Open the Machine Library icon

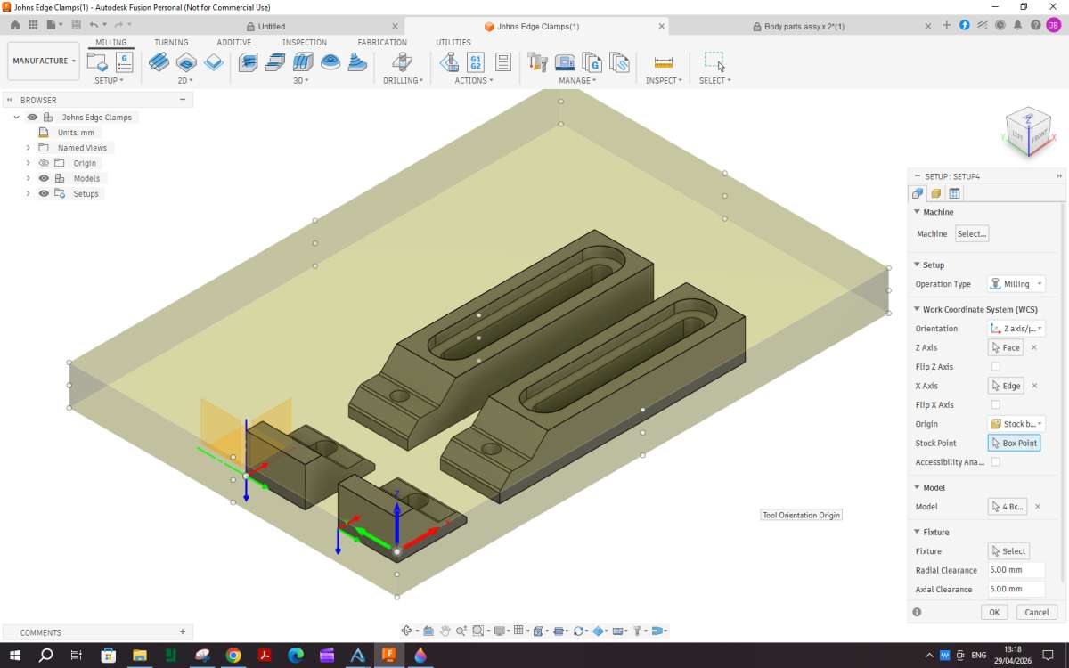pyautogui.click(x=565, y=61)
